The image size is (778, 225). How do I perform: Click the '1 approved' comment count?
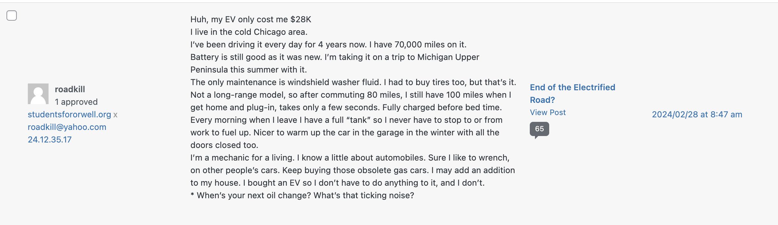pos(76,102)
